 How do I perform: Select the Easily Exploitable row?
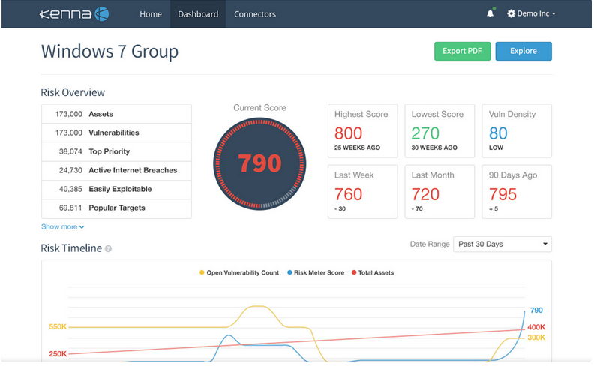click(x=116, y=189)
